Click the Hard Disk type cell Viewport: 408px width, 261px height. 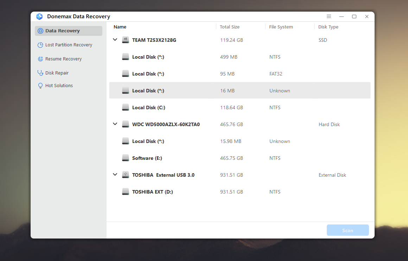click(x=329, y=124)
